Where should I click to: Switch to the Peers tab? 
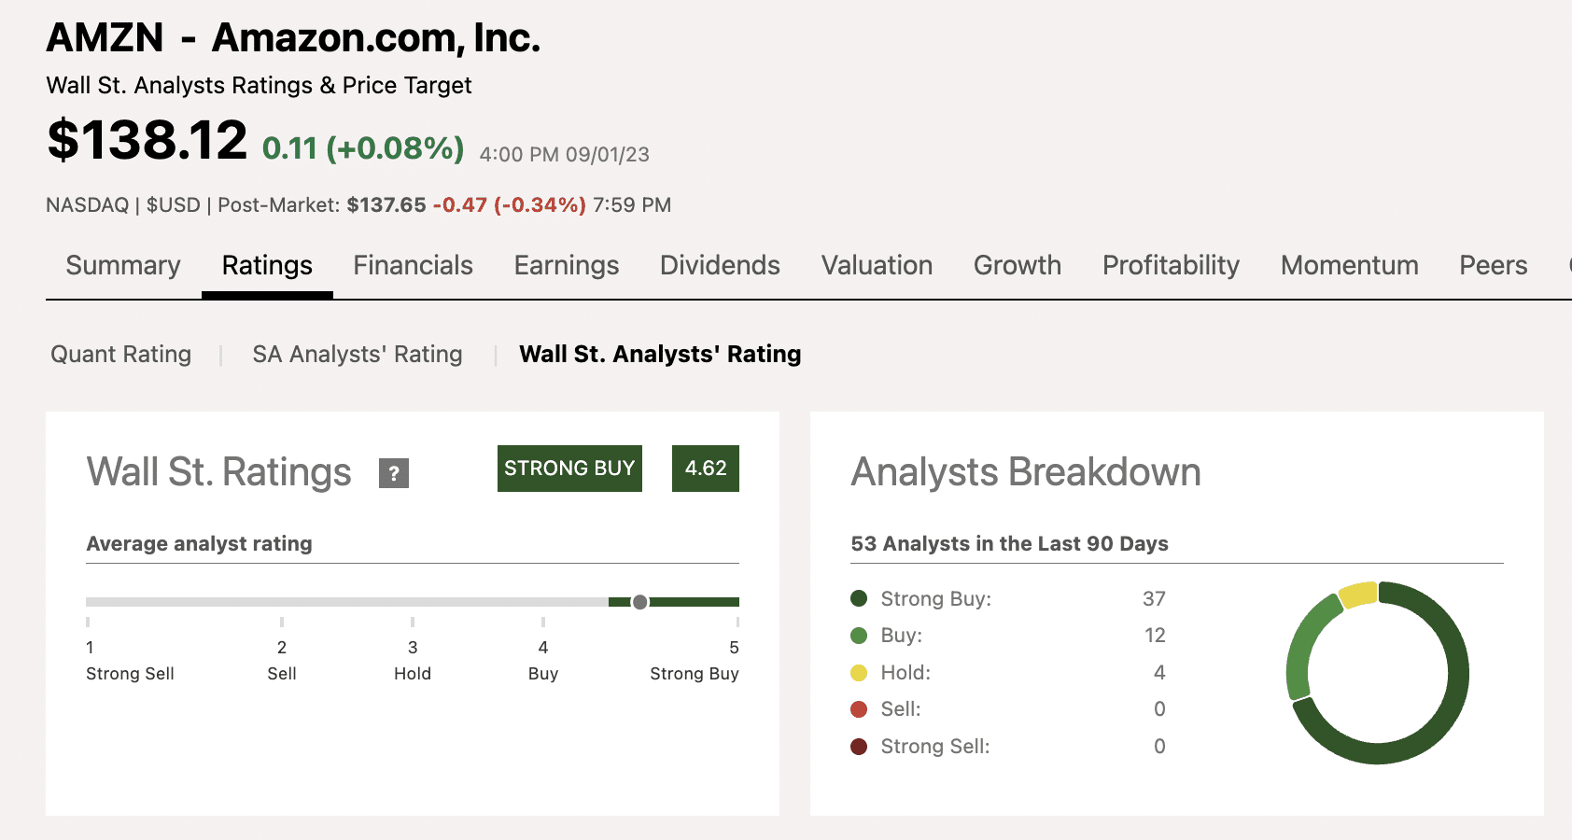coord(1494,266)
